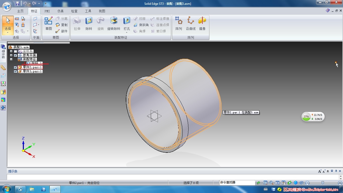343x193 pixels.
Task: Open the engineering reference sidebar tab with gear
Action: [x=3, y=108]
